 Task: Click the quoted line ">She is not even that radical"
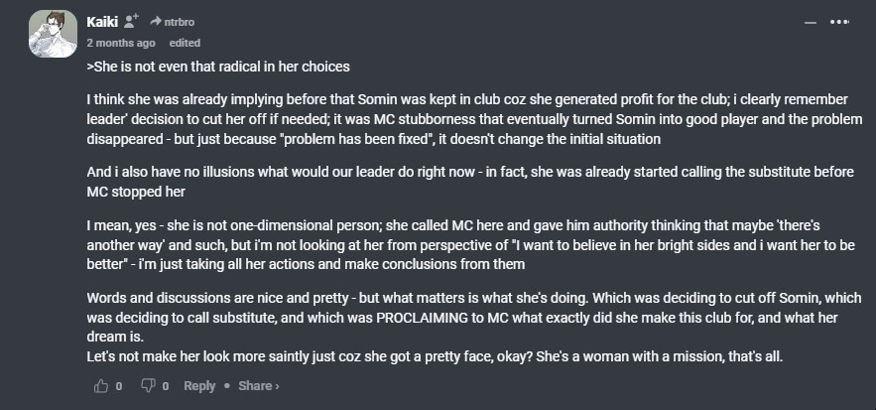point(218,67)
